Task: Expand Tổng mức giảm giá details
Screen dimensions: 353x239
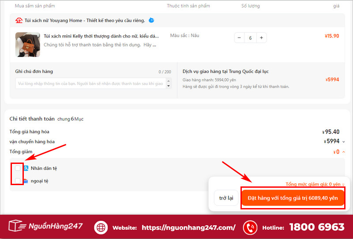Action: coord(343,185)
